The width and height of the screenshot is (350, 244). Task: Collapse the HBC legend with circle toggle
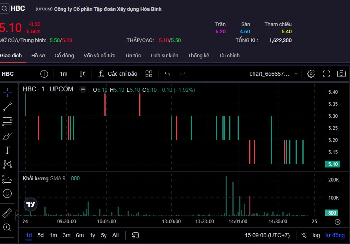pyautogui.click(x=82, y=90)
